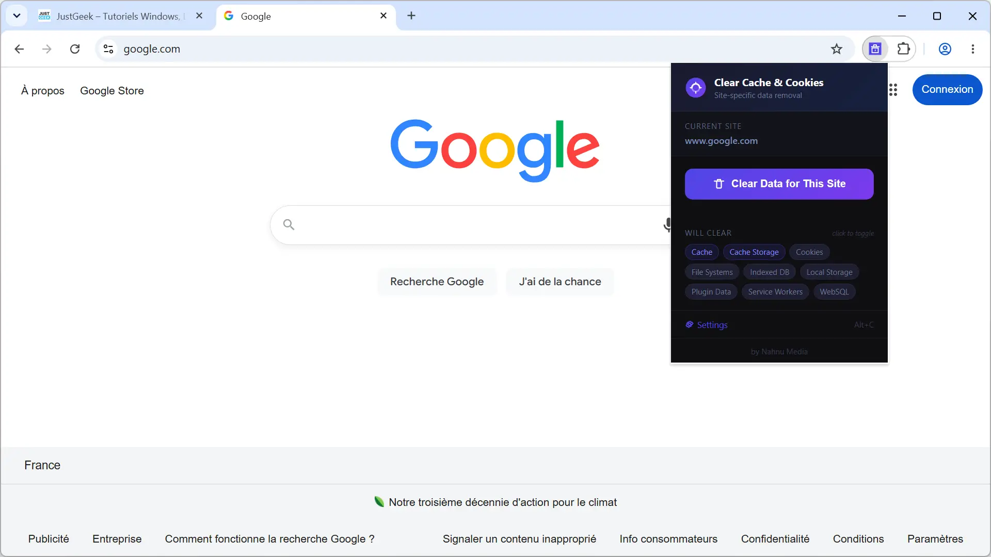Click Clear Data for This Site
This screenshot has height=557, width=991.
(779, 184)
